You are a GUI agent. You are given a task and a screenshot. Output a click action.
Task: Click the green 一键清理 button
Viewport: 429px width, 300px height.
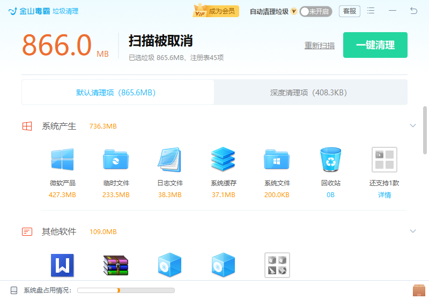(x=375, y=45)
